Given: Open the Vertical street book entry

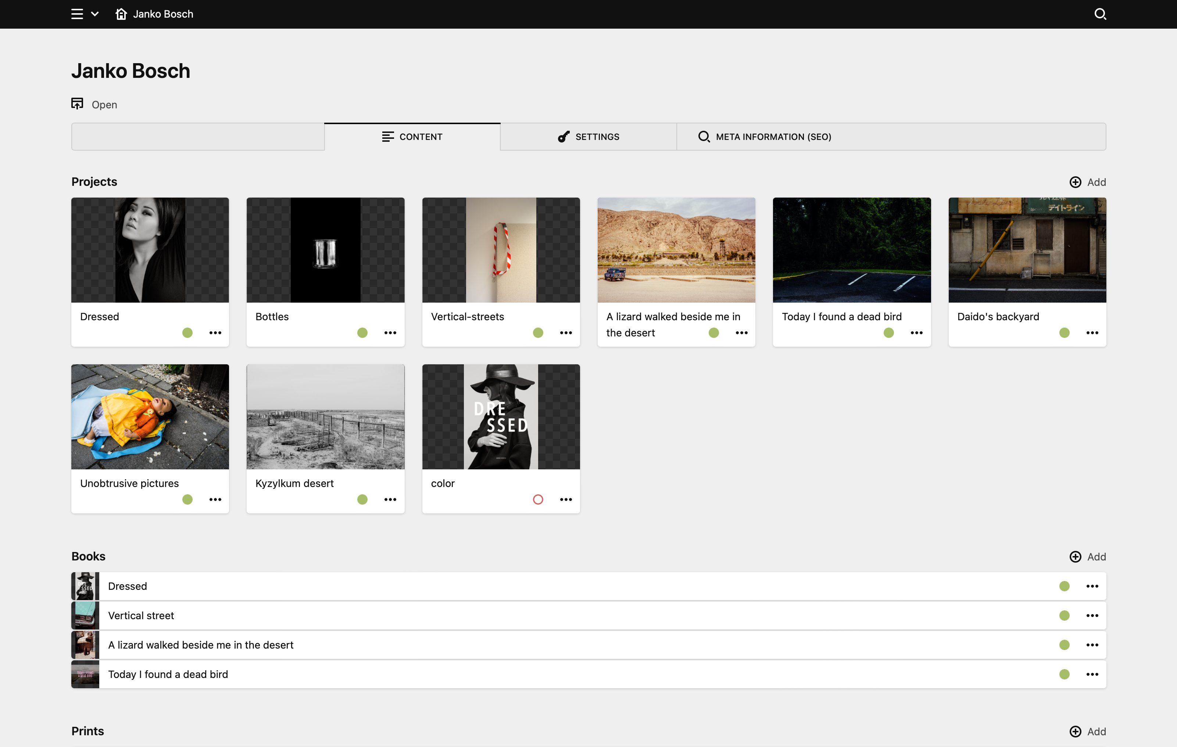Looking at the screenshot, I should tap(588, 616).
